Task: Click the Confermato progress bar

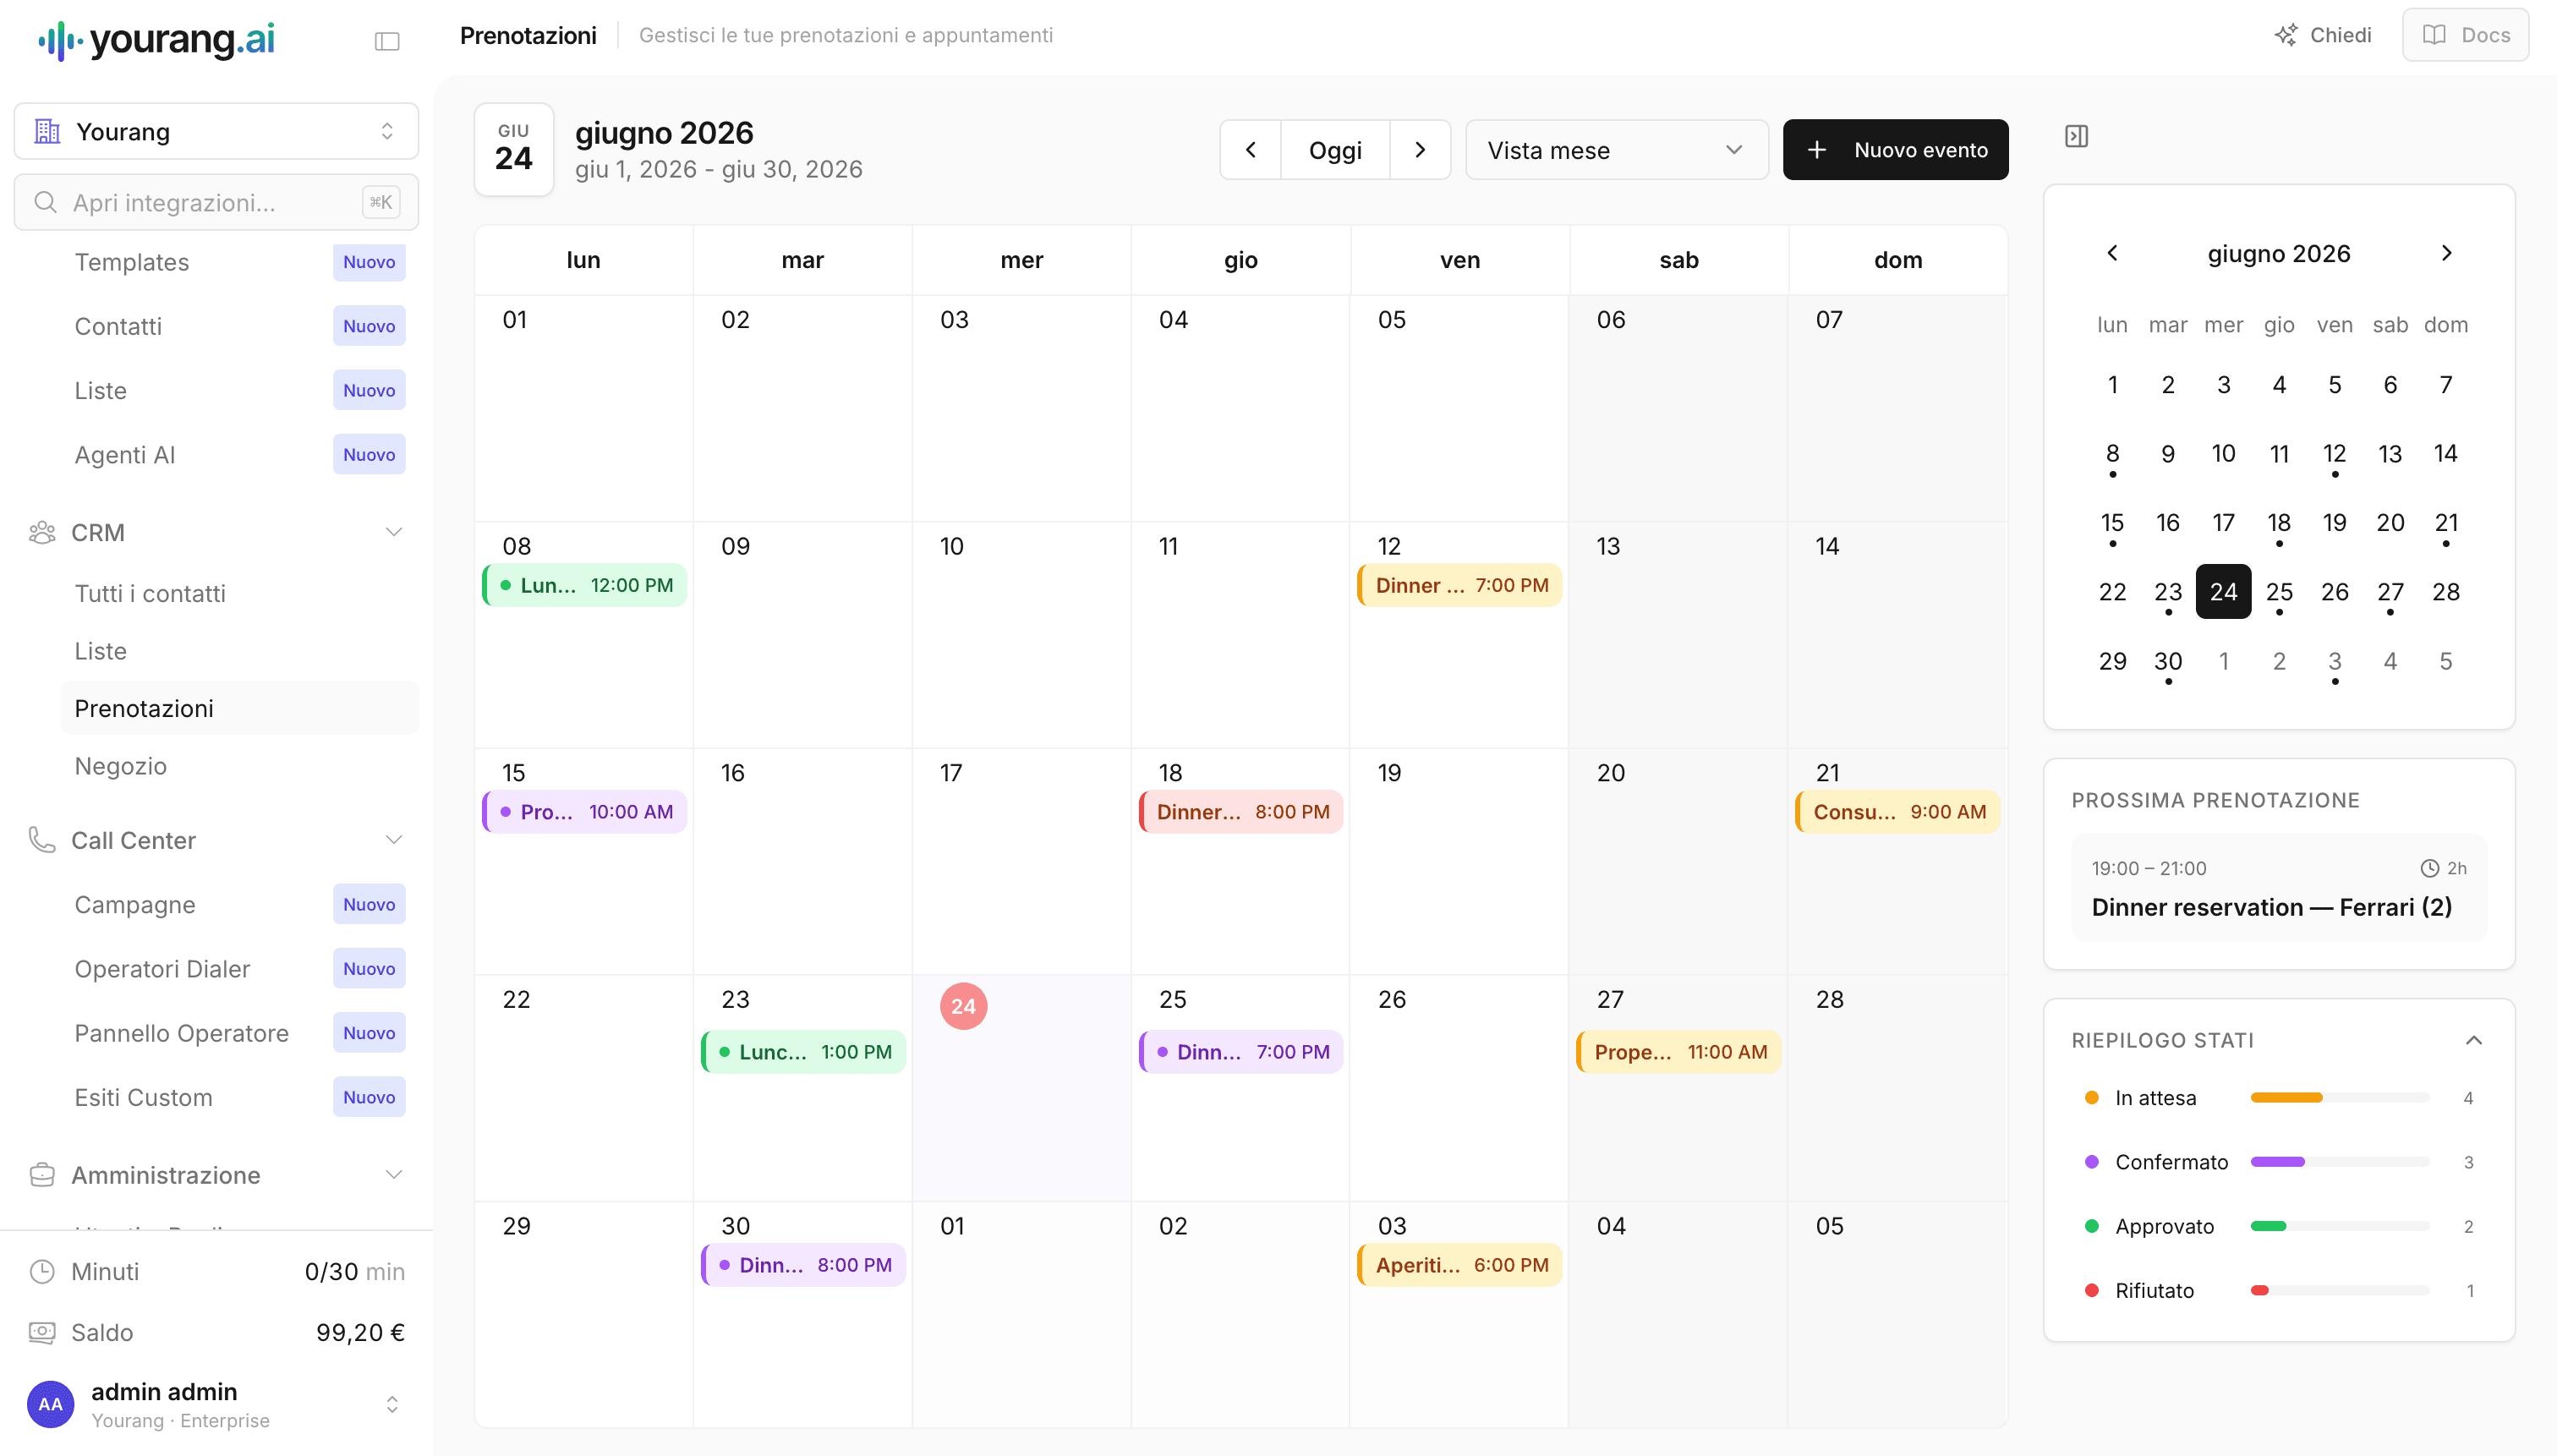Action: point(2339,1162)
